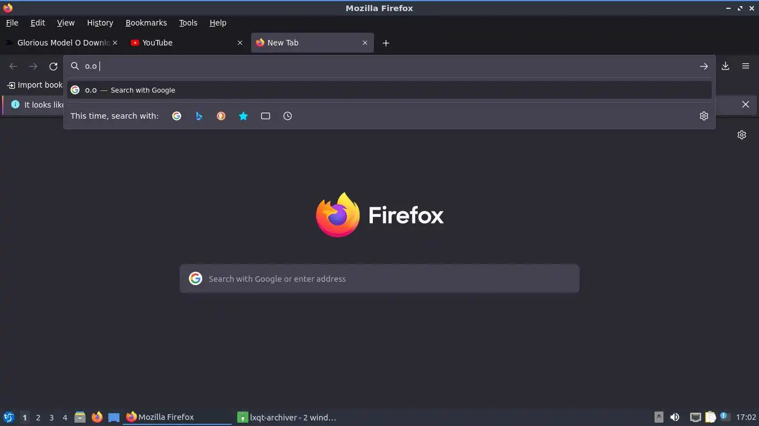Viewport: 759px width, 426px height.
Task: Open the Downloads panel icon
Action: [x=725, y=66]
